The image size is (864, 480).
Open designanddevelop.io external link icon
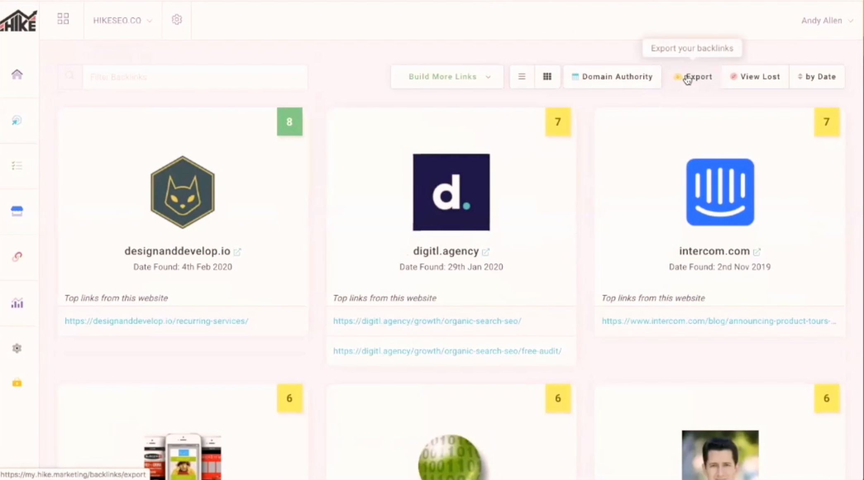click(x=237, y=252)
